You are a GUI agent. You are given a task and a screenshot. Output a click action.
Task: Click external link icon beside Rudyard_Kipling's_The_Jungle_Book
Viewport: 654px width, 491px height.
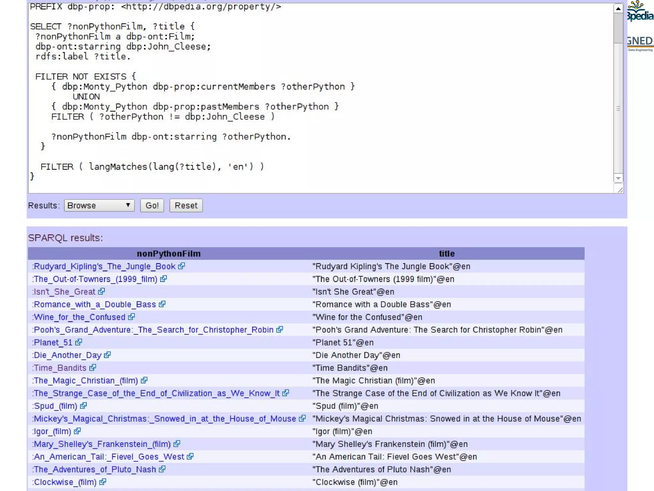(x=182, y=266)
